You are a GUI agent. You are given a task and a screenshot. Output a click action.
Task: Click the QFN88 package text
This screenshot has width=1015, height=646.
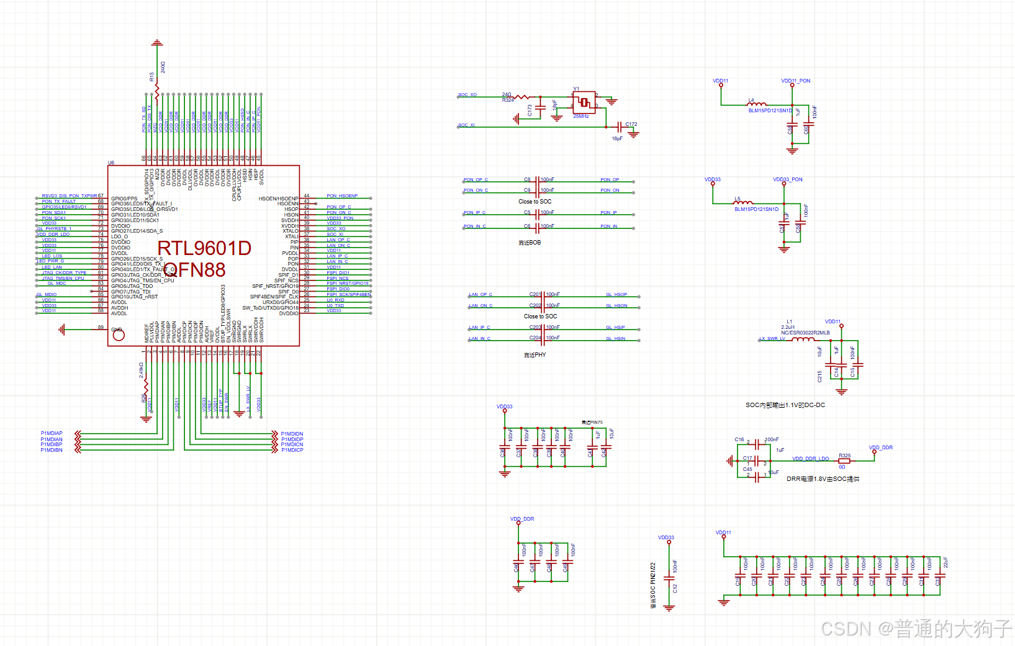pos(195,270)
